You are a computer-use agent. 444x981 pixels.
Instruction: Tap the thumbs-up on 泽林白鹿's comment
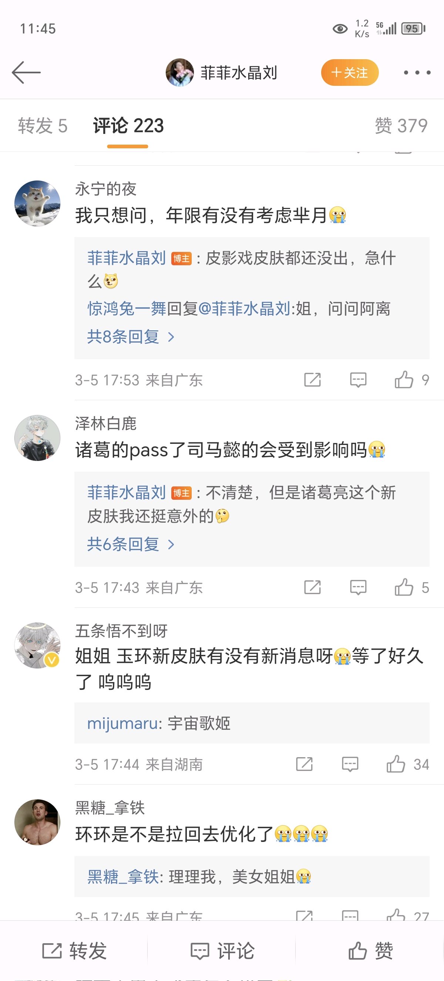click(x=404, y=587)
